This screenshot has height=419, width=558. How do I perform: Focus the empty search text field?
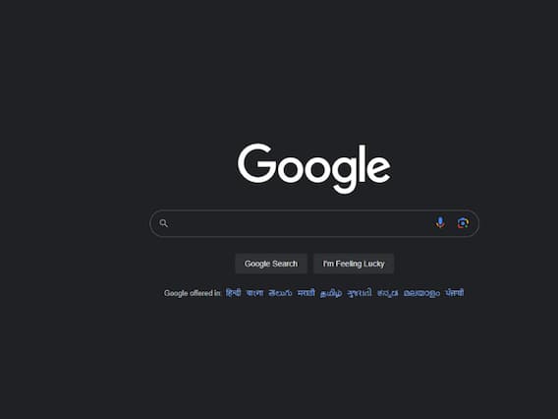(x=299, y=223)
